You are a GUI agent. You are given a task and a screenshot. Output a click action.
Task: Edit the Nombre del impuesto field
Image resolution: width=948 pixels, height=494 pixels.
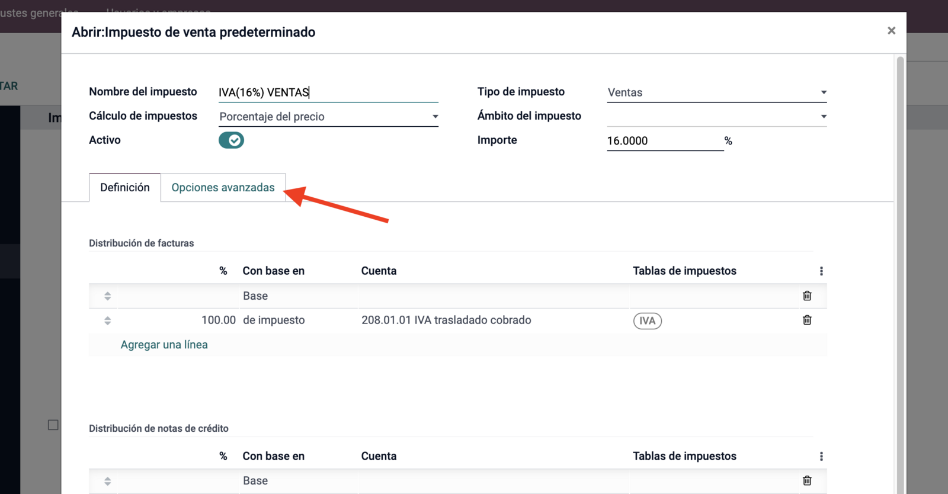click(x=328, y=92)
